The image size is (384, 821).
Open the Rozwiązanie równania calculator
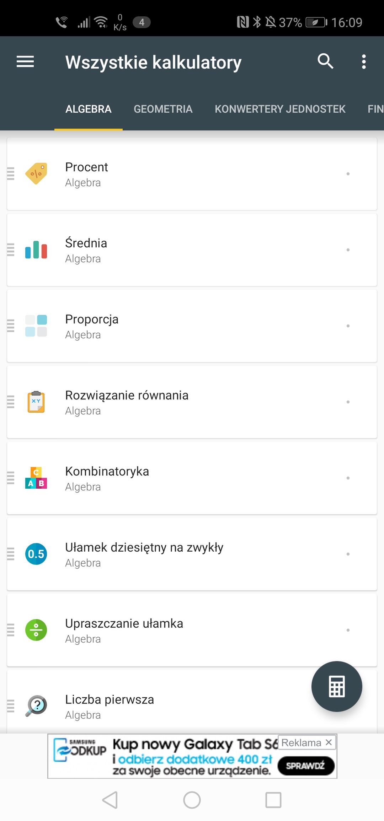[x=192, y=402]
